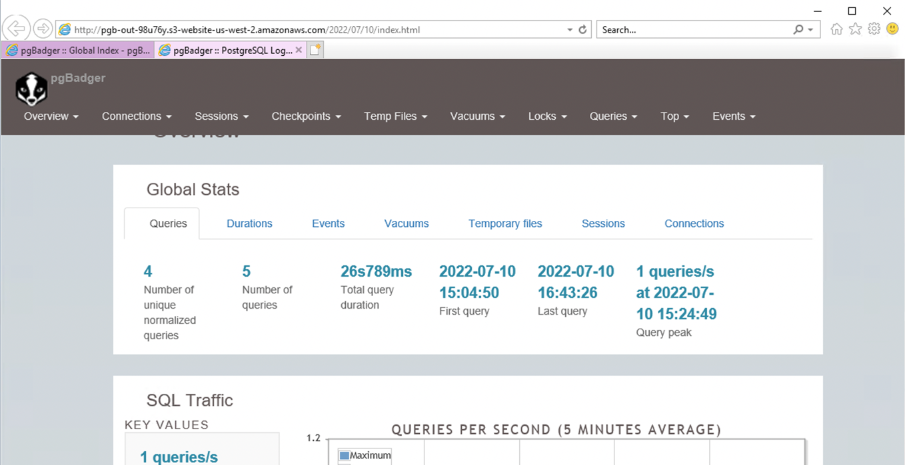Click the smiley feedback icon
Screen dimensions: 905x465
[x=892, y=29]
